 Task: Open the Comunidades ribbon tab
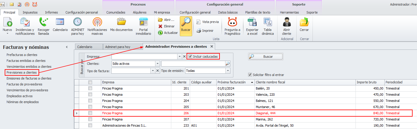coord(116,12)
